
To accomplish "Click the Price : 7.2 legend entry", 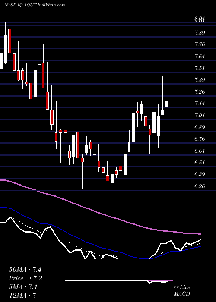I will tap(25, 278).
